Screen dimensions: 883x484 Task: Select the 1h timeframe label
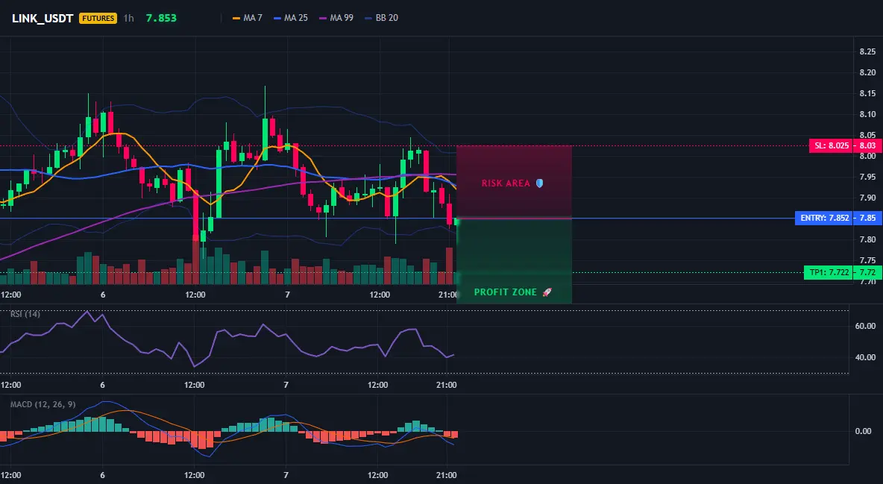(x=129, y=18)
